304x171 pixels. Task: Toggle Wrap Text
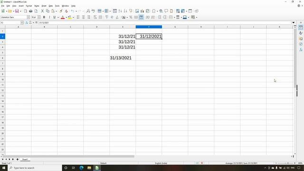[95, 17]
